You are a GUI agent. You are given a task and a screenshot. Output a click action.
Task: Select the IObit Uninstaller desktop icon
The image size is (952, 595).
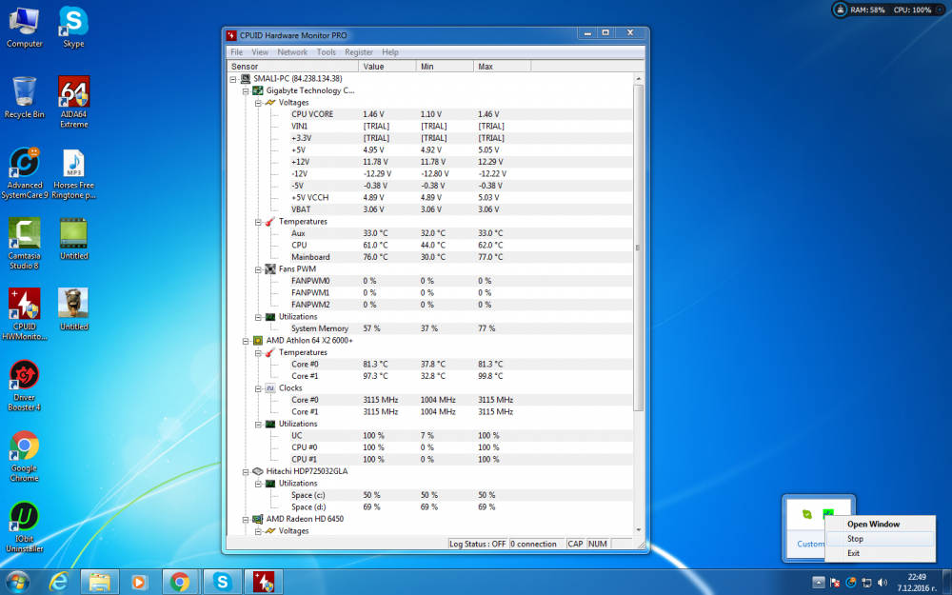point(25,527)
